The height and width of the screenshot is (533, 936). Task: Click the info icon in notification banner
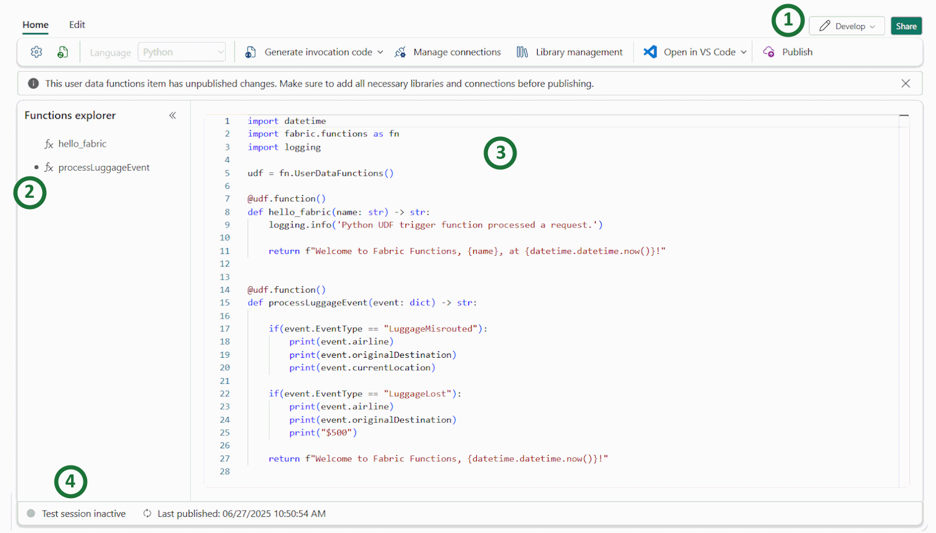(34, 84)
